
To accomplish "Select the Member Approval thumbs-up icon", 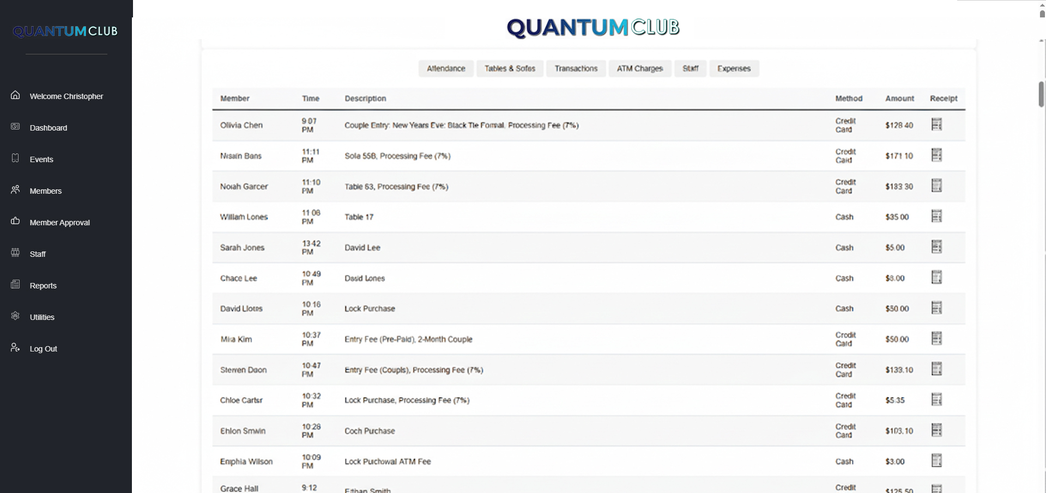I will (x=15, y=221).
